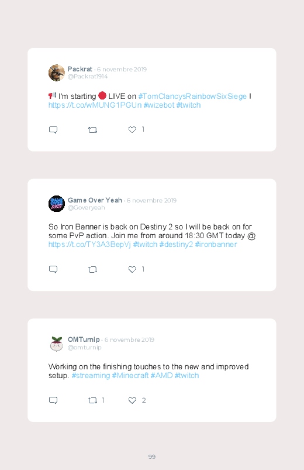304x470 pixels.
Task: Follow the t.co/TY3A3BepVj link
Action: click(89, 245)
